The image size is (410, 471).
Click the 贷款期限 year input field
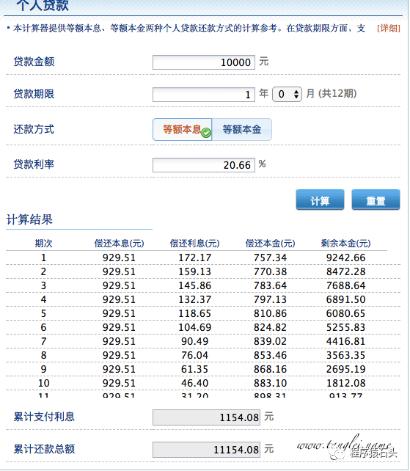(204, 95)
